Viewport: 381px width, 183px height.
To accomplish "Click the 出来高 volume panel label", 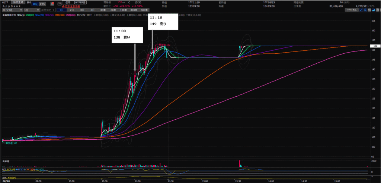I will [x=5, y=161].
